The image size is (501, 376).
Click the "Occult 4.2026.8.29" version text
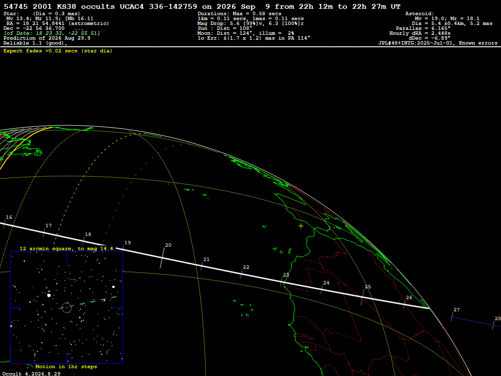31,374
